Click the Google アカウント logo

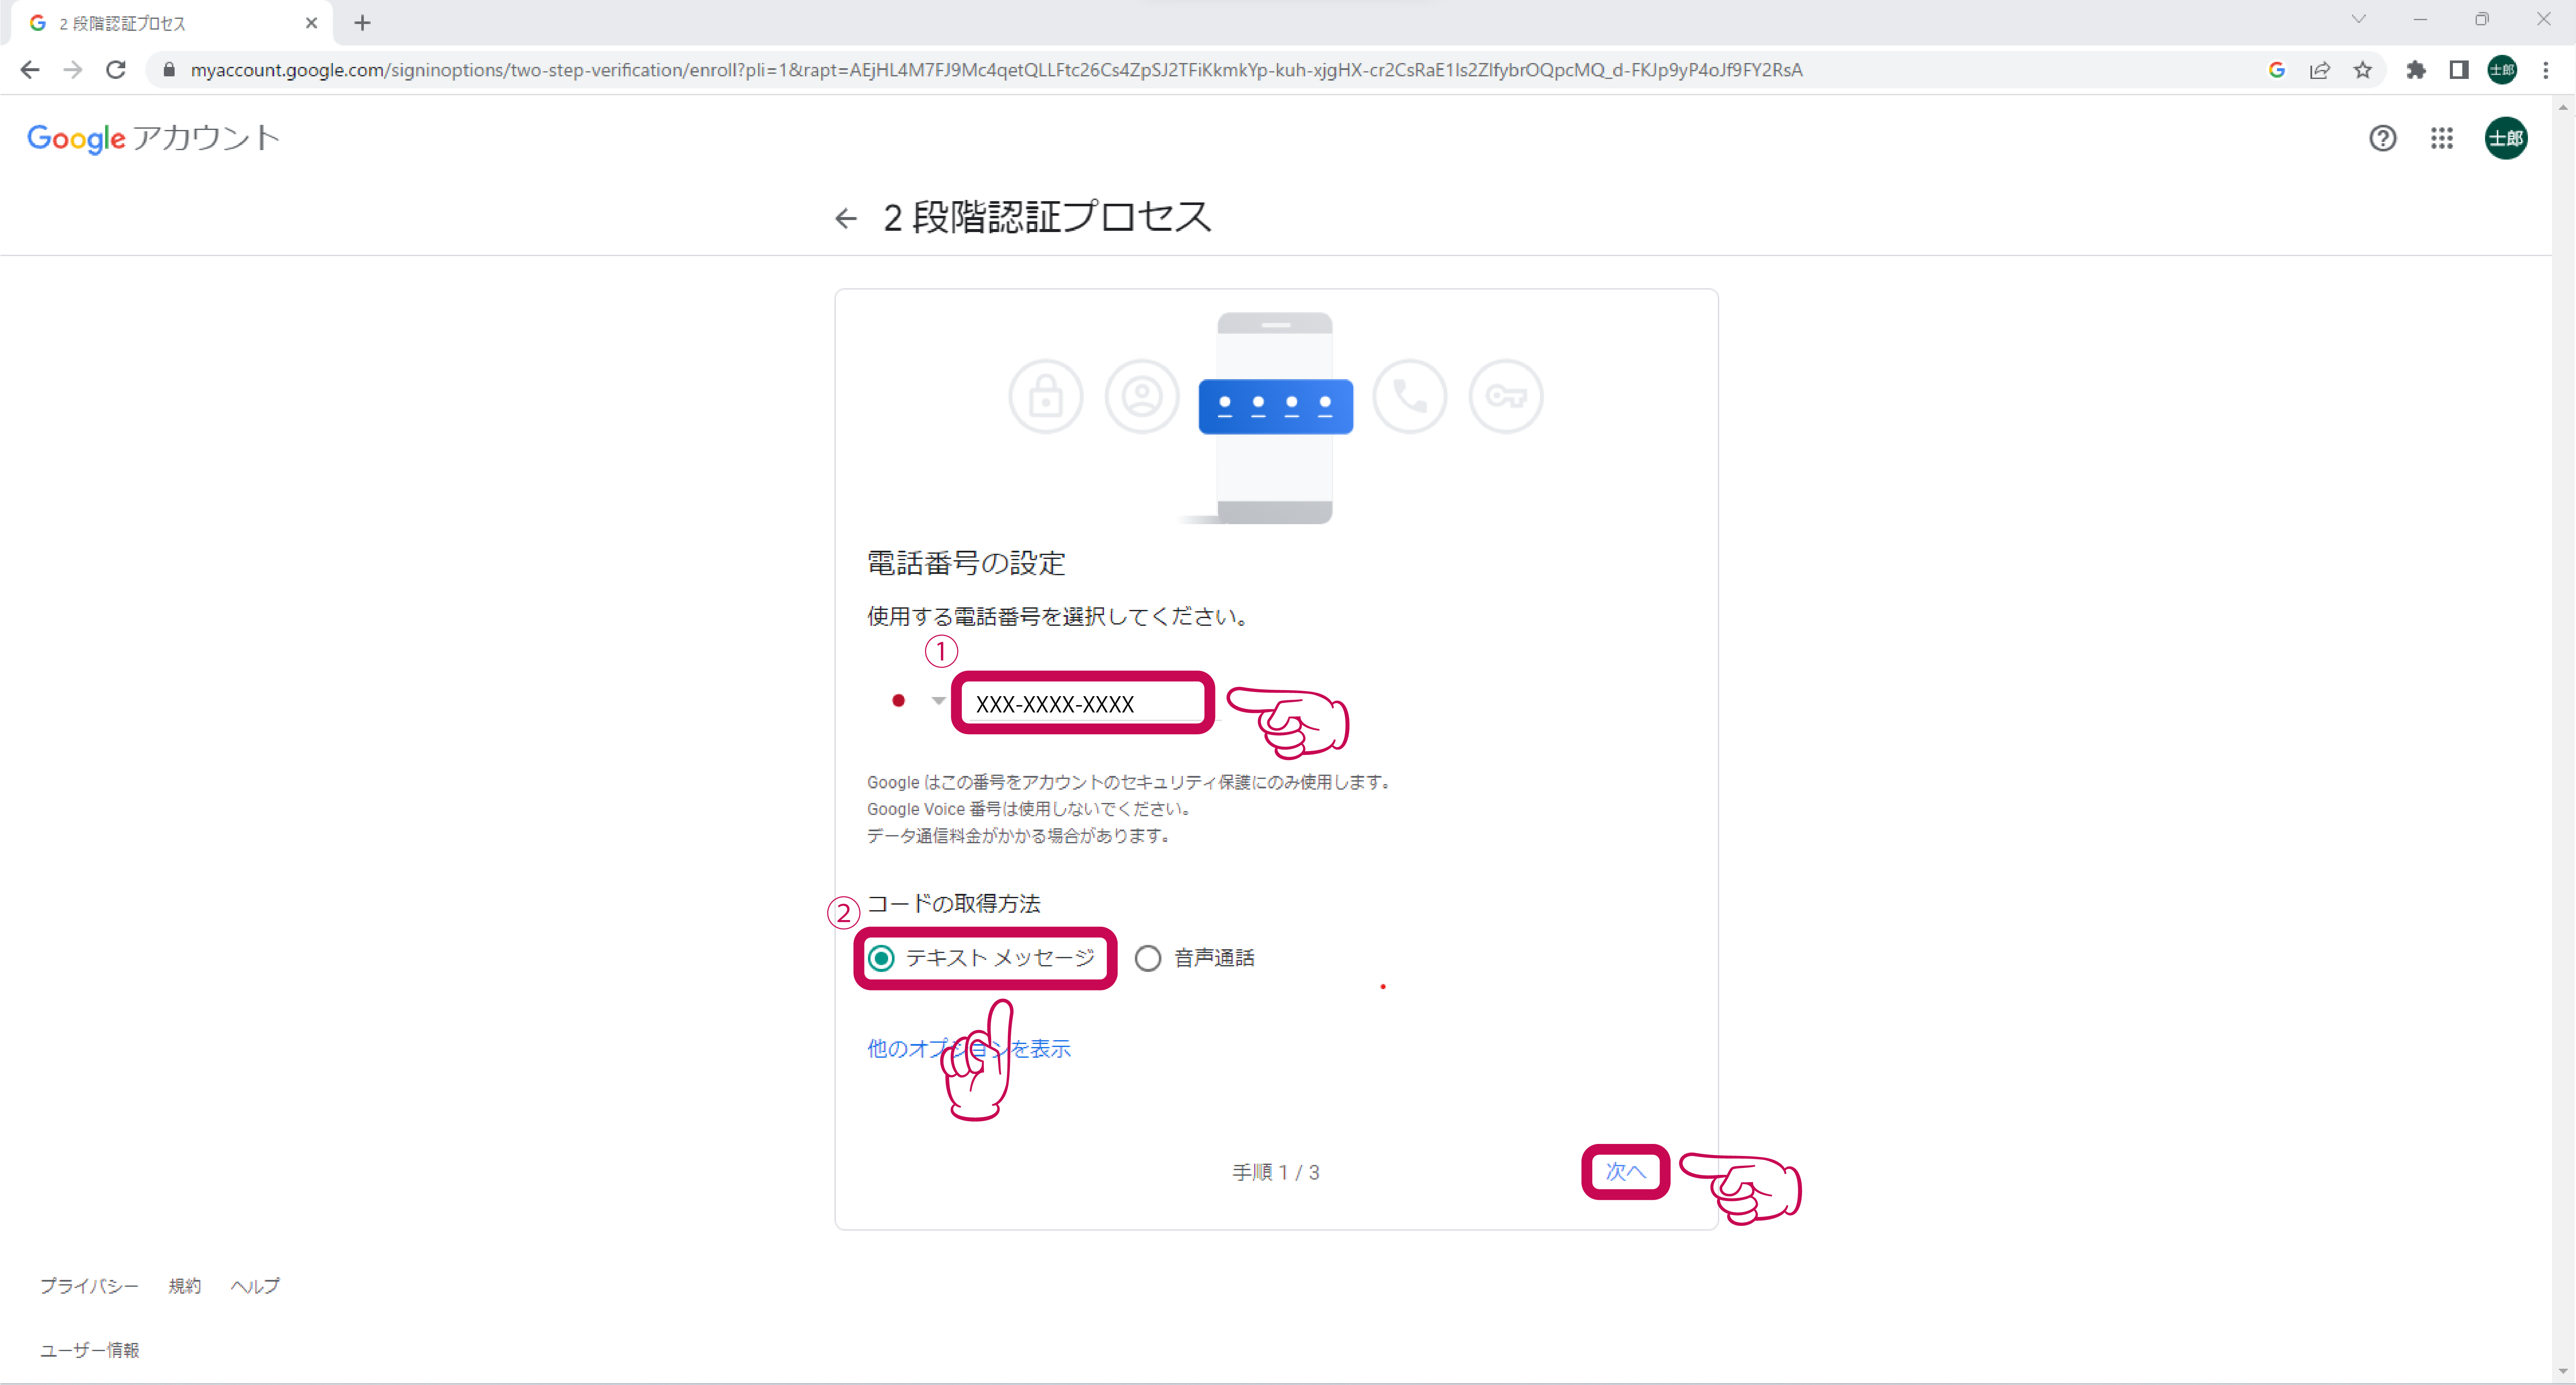tap(153, 138)
